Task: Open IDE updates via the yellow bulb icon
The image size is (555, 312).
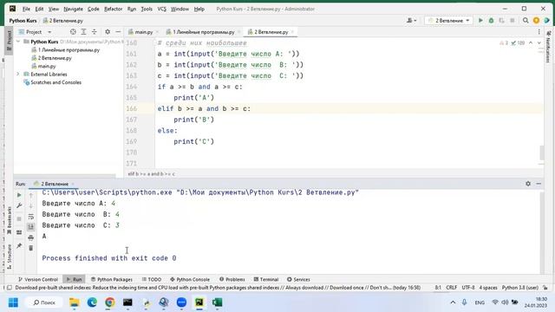Action: 536,21
